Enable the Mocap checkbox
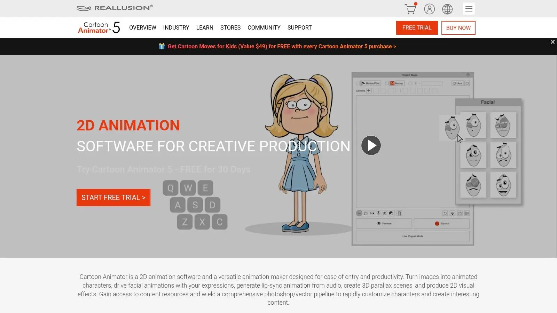The width and height of the screenshot is (557, 313). [x=387, y=83]
